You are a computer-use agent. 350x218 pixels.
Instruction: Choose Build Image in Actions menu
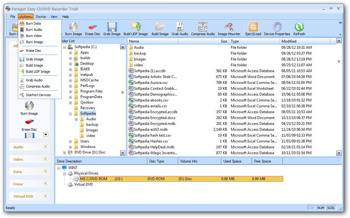(x=35, y=65)
